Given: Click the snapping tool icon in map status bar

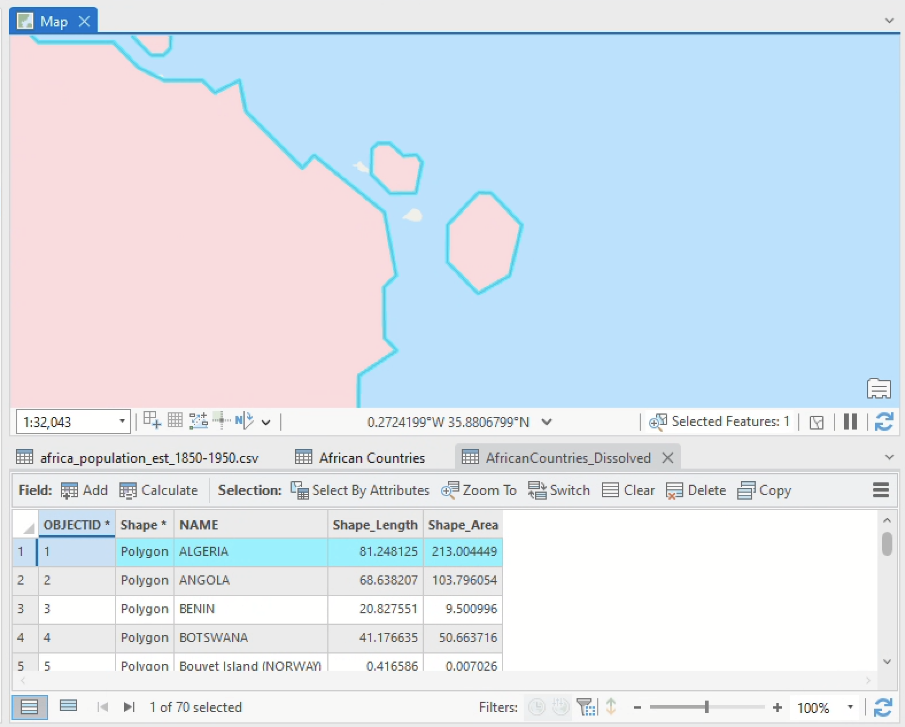Looking at the screenshot, I should coord(152,421).
